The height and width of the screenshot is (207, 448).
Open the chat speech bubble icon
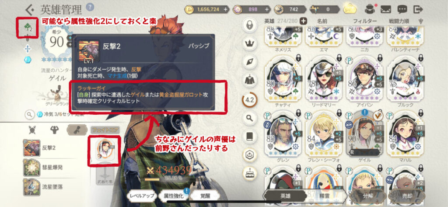tap(402, 10)
